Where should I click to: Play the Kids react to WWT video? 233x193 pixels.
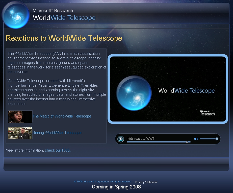pos(121,139)
